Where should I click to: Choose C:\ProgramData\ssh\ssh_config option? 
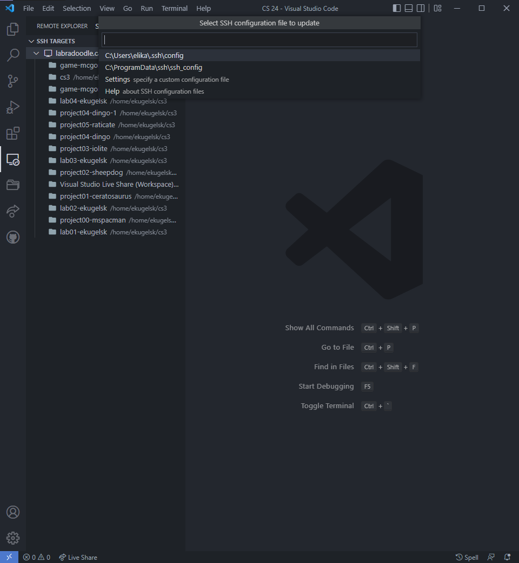point(259,68)
